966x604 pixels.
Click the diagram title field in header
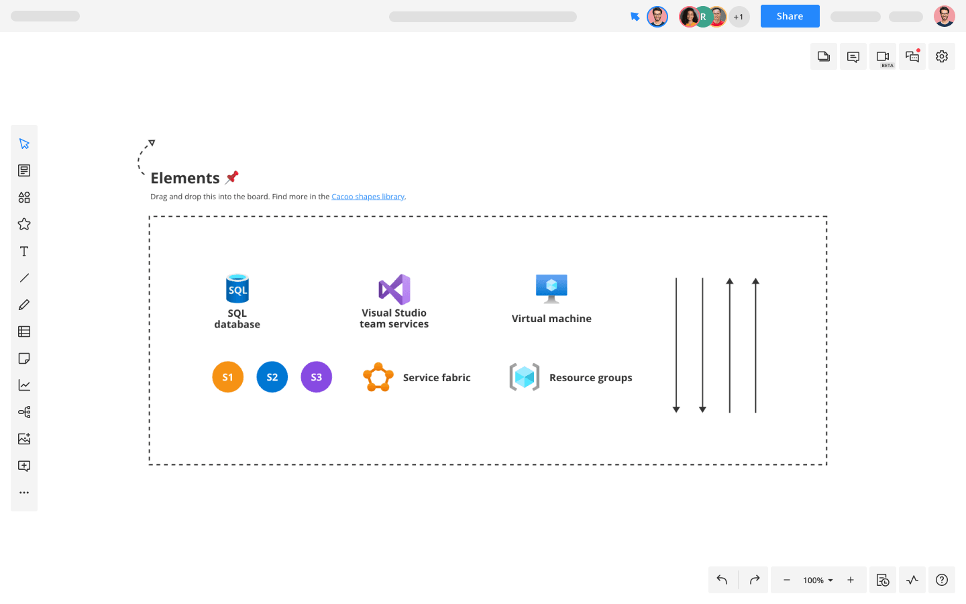(x=483, y=17)
